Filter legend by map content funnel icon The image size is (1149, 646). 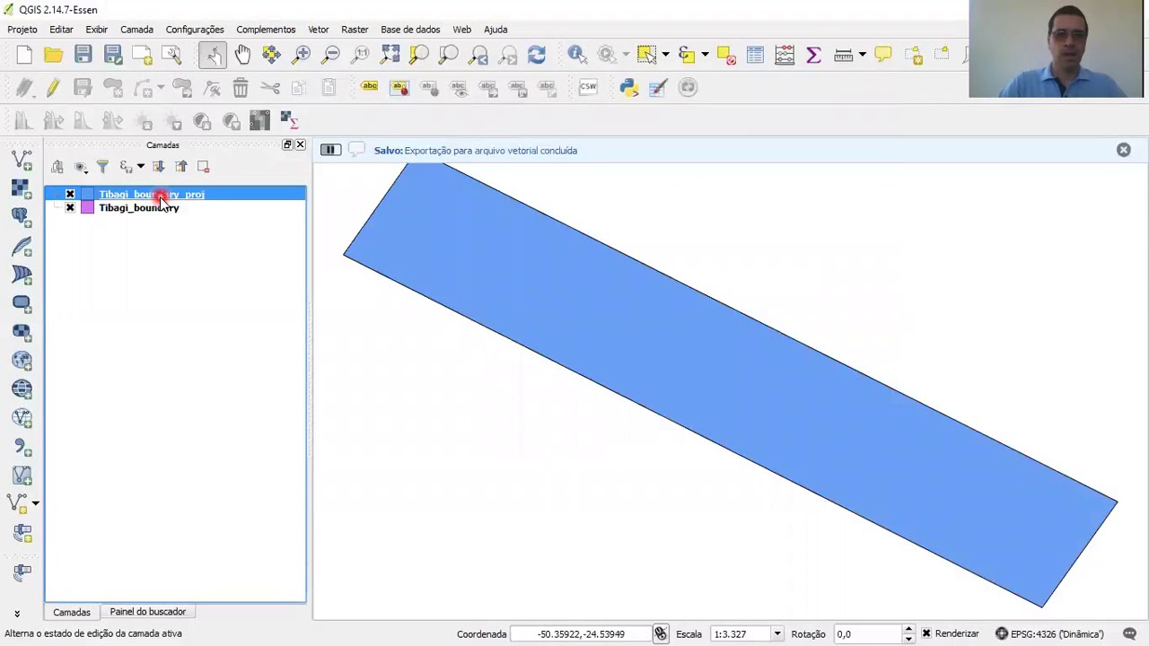tap(102, 166)
